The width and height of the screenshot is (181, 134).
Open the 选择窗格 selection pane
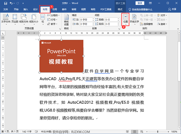146,24
